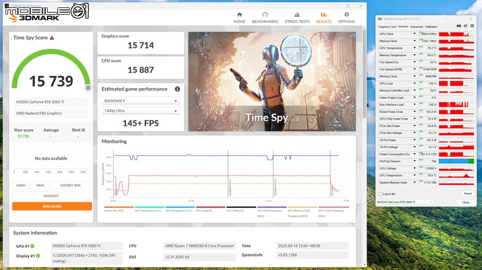Click the green check next to Display #1
This screenshot has height=270, width=482.
point(38,256)
